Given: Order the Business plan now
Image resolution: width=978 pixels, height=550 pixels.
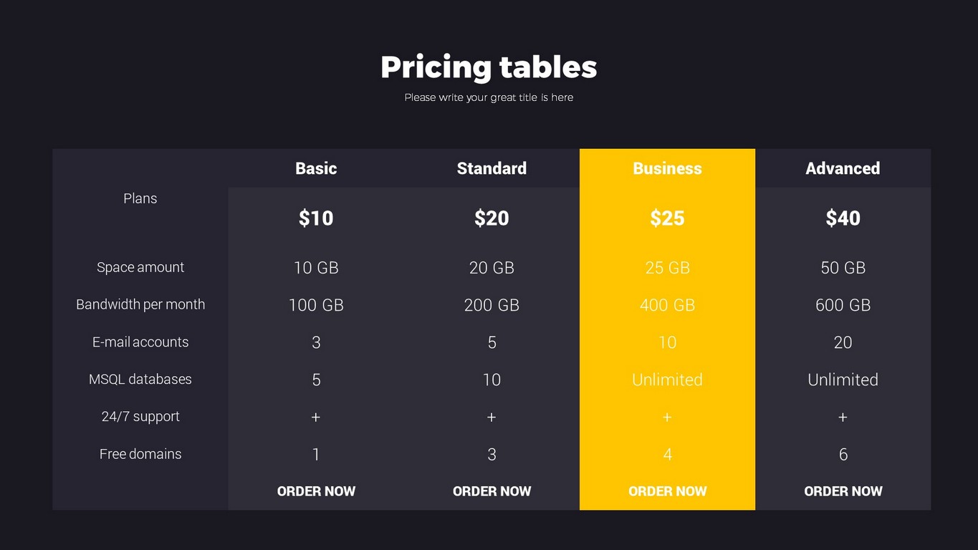Looking at the screenshot, I should pos(667,491).
